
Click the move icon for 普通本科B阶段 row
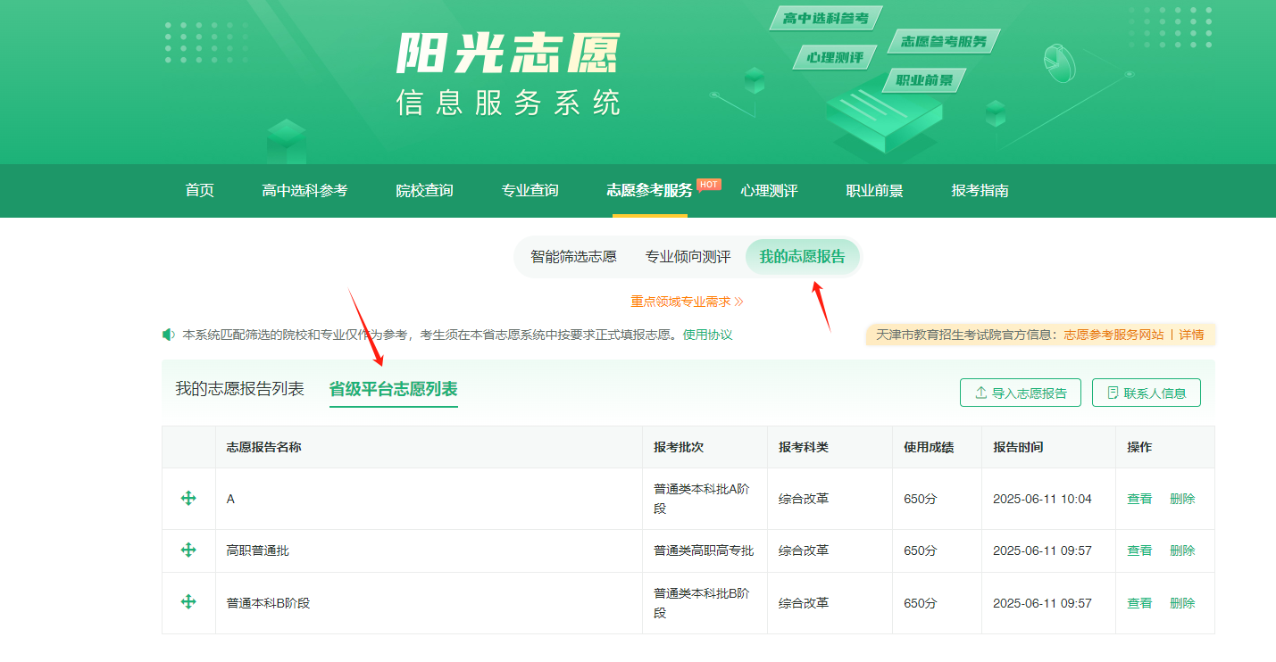click(x=188, y=602)
